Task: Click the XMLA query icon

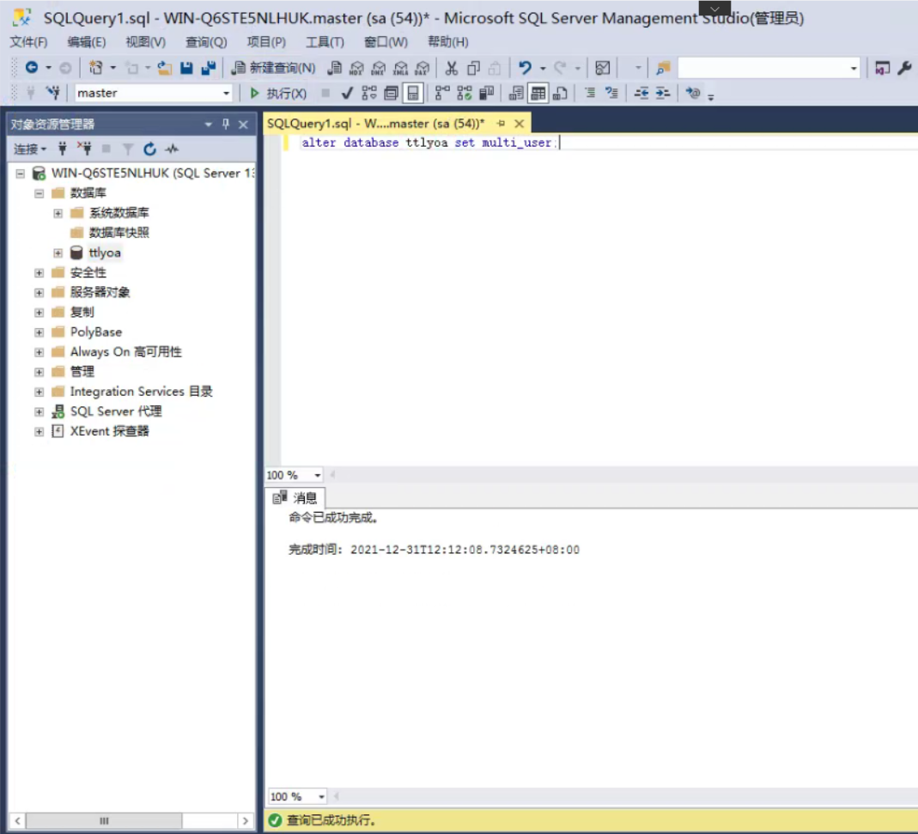Action: (400, 68)
